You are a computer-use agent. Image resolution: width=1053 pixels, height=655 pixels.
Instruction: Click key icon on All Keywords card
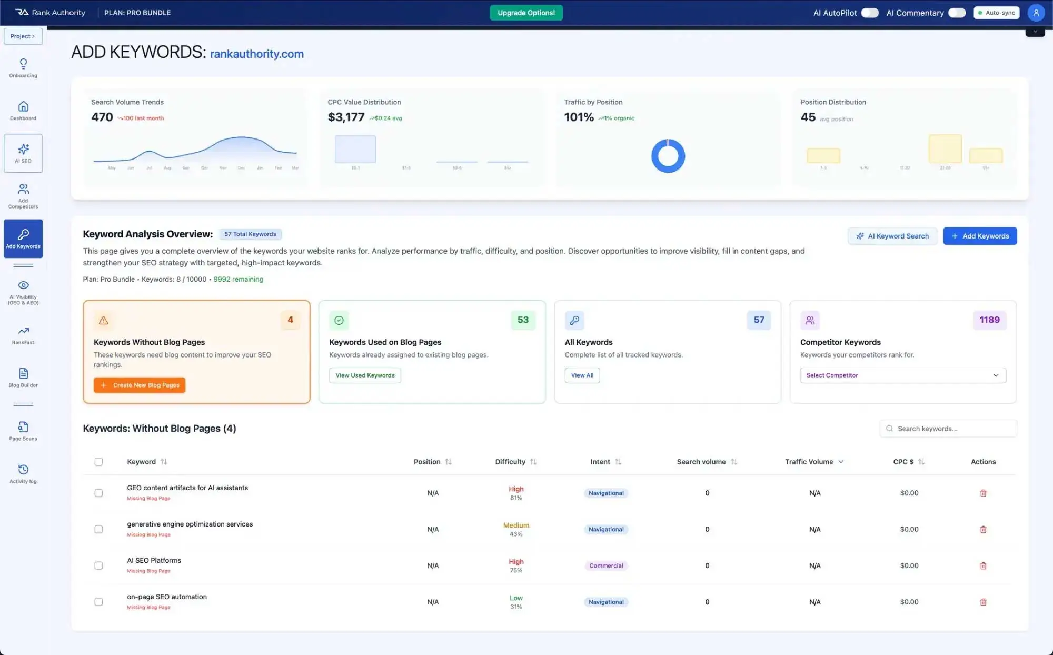[574, 320]
